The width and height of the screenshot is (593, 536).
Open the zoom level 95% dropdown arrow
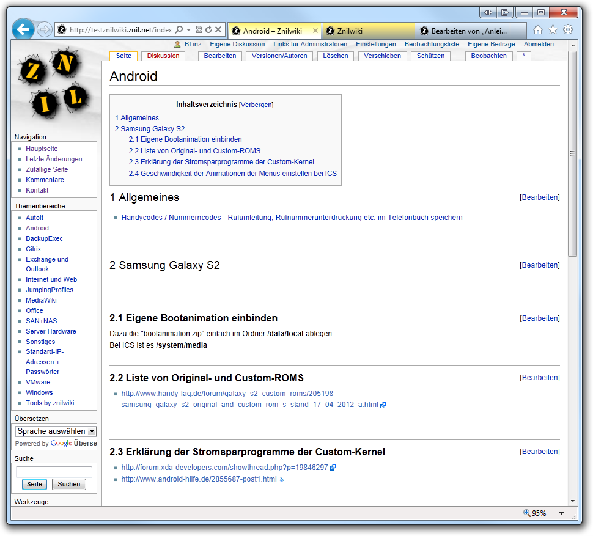pos(561,513)
